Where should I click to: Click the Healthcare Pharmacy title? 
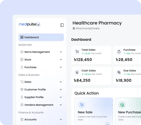97,23
